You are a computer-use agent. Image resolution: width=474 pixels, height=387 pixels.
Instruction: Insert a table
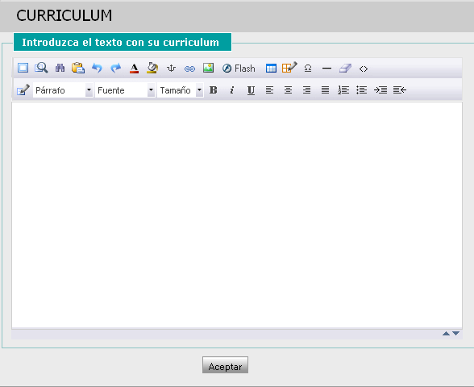click(271, 69)
